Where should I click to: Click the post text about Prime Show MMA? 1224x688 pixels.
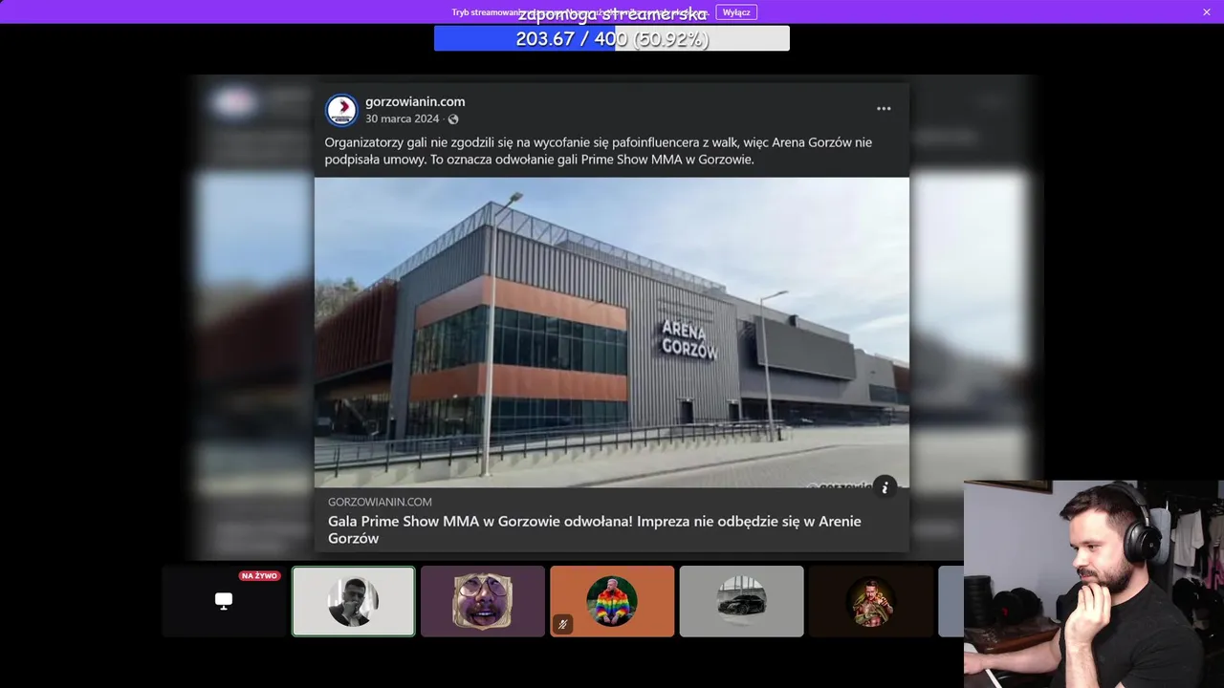[598, 151]
